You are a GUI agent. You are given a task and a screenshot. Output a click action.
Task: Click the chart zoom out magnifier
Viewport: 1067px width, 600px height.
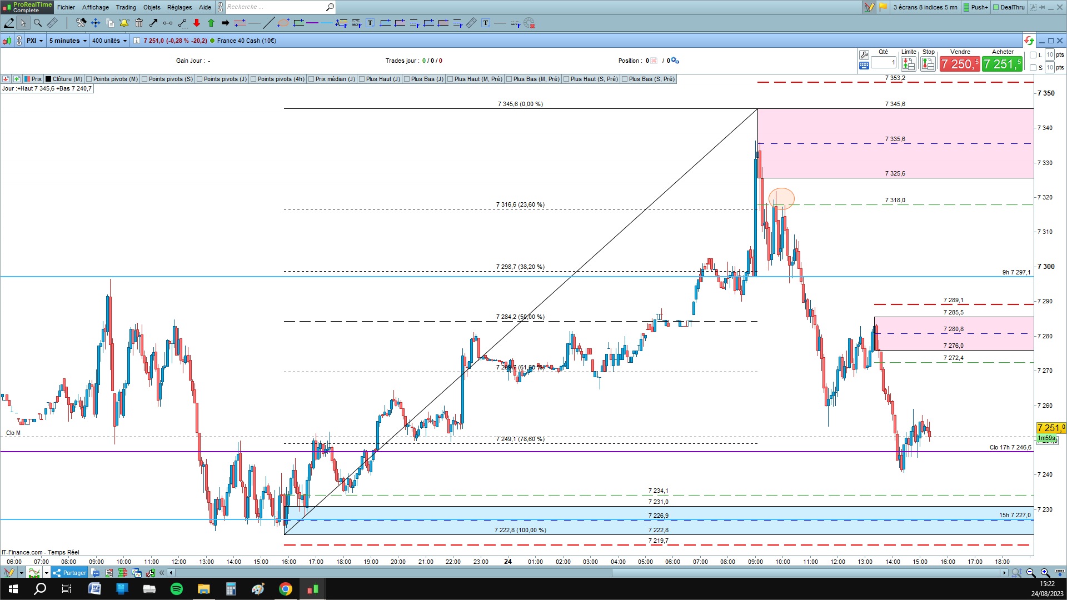[1030, 572]
